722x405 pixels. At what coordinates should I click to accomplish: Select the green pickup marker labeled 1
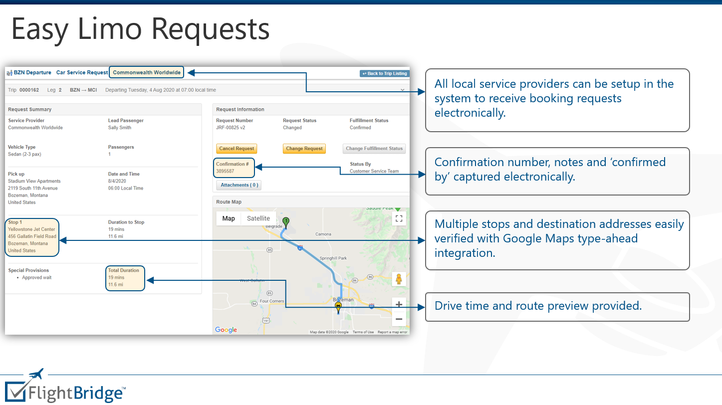[x=286, y=220]
